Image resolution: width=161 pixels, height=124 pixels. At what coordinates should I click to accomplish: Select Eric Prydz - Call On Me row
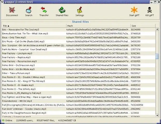pos(79,42)
